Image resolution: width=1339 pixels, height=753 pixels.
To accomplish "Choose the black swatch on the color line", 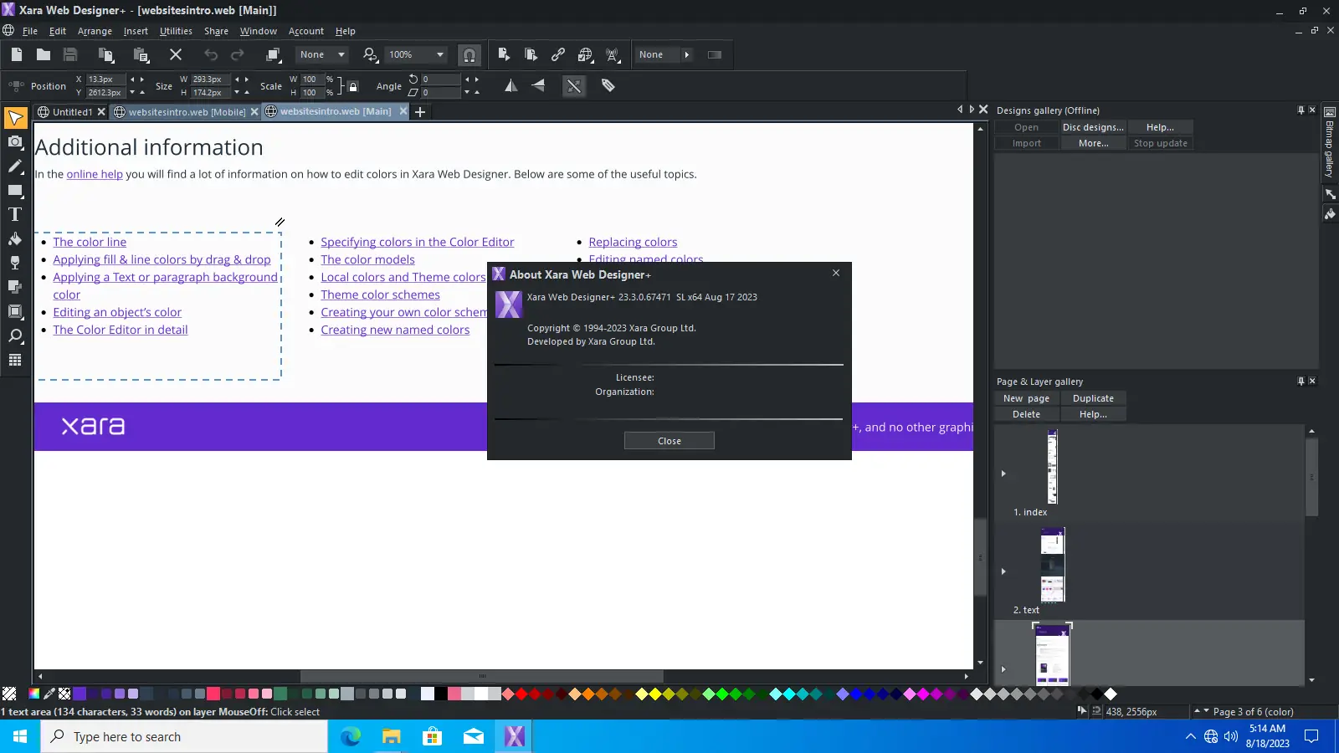I will [441, 694].
